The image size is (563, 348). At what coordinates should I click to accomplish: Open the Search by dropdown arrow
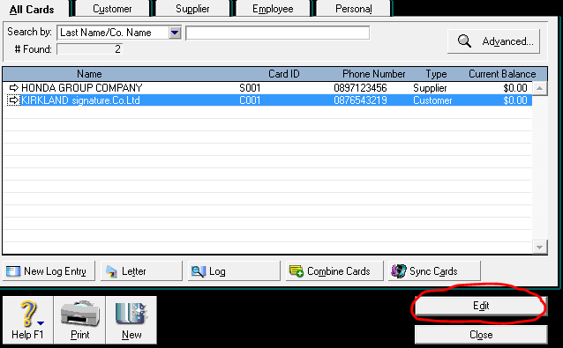(175, 33)
